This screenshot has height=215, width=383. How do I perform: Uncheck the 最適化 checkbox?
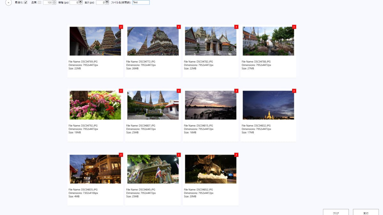point(26,3)
